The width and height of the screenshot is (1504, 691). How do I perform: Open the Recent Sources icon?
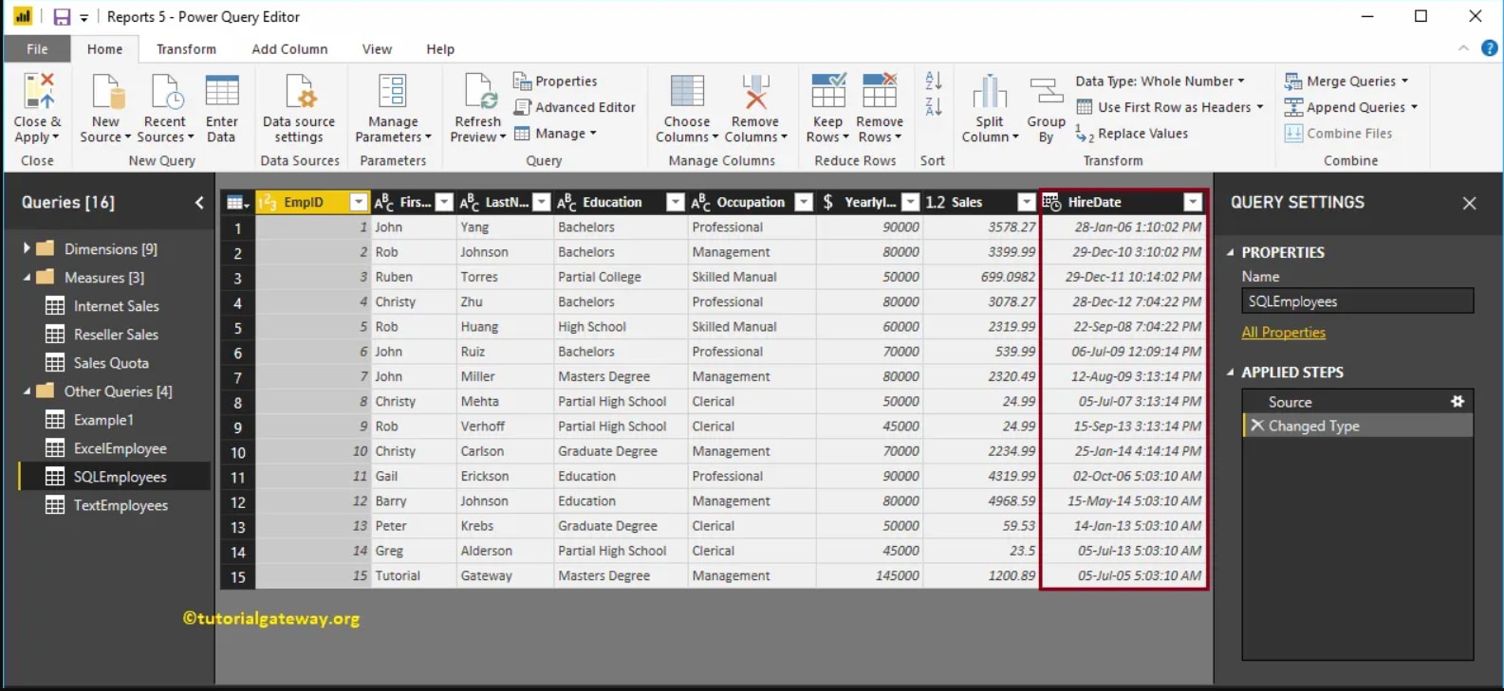166,92
